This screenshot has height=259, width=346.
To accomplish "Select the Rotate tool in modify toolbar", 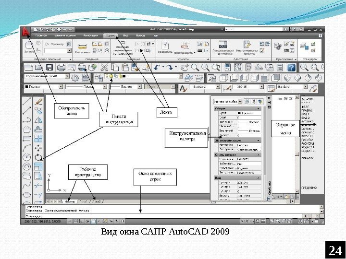I will click(x=38, y=157).
